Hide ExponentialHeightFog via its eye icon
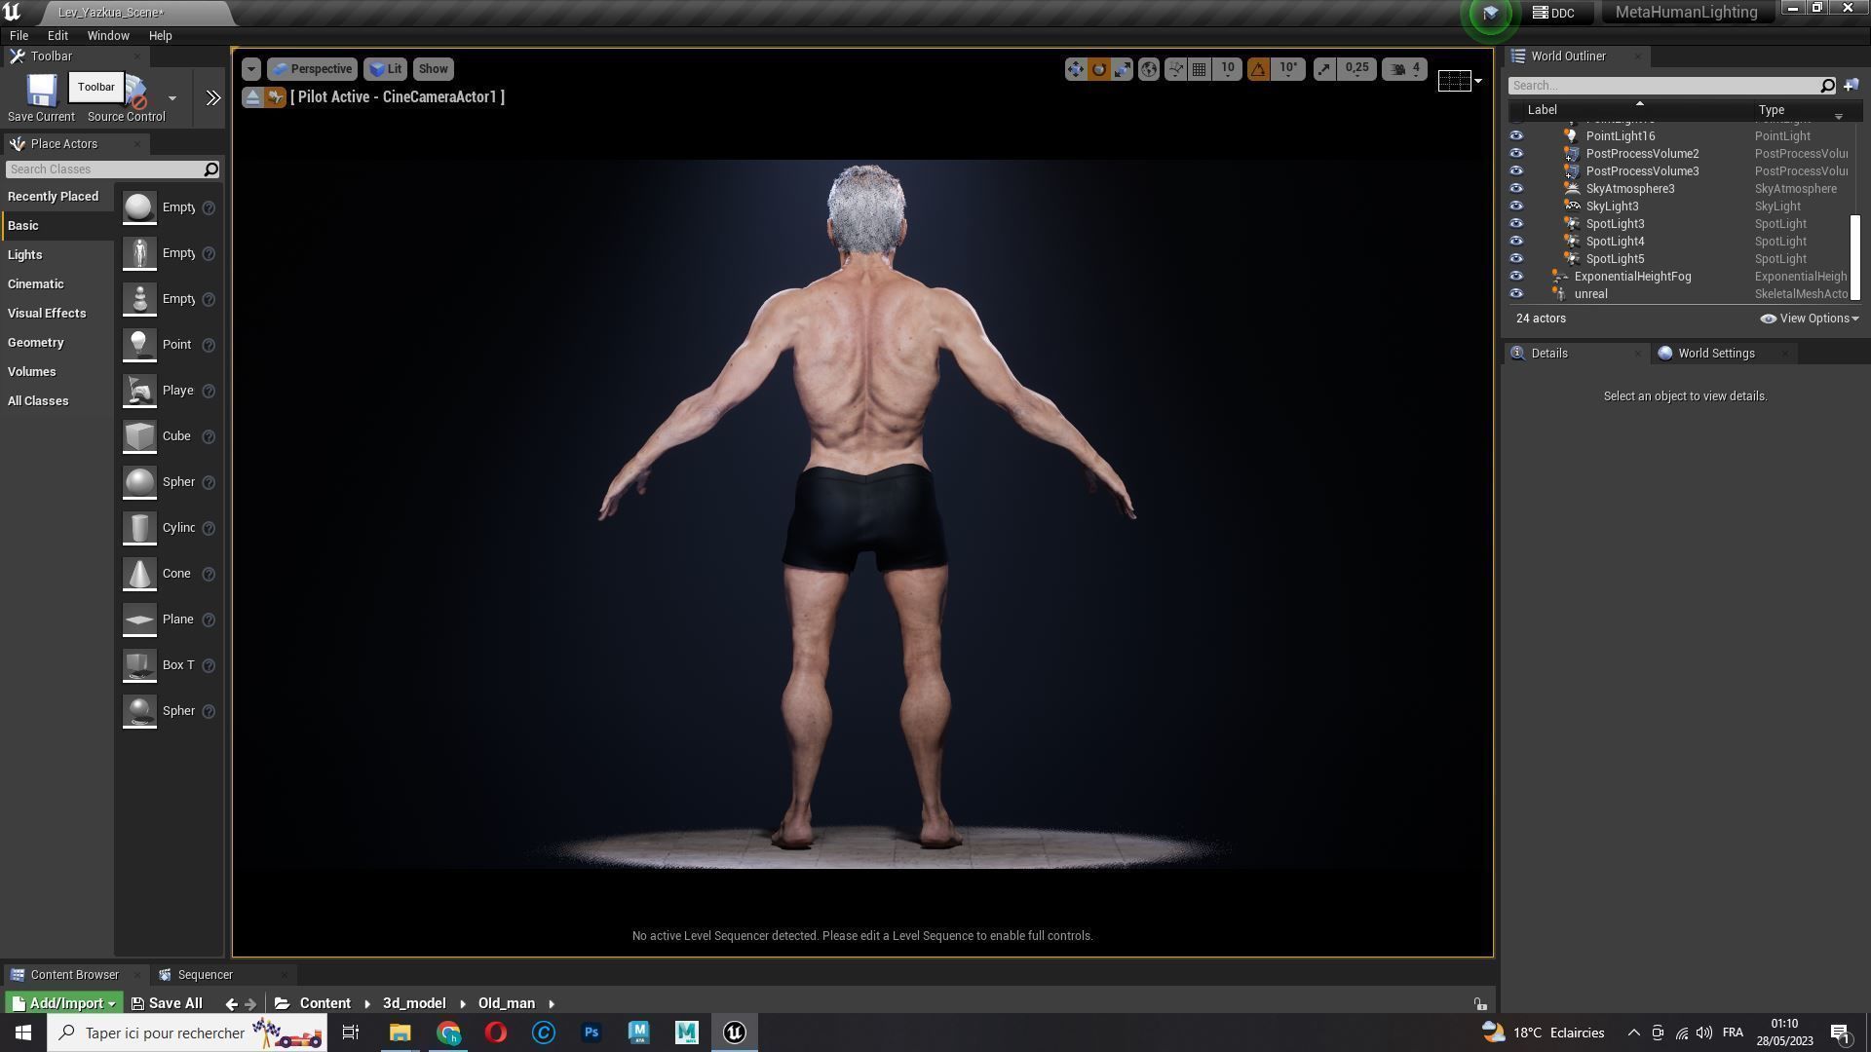The width and height of the screenshot is (1871, 1052). [x=1516, y=277]
